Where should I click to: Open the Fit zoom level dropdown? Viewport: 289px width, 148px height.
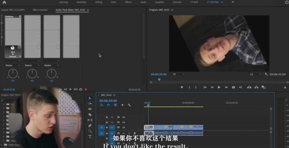point(179,74)
